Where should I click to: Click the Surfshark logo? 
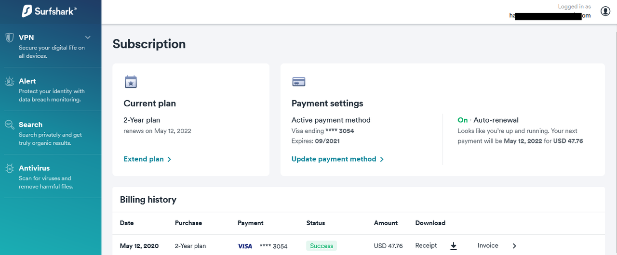tap(49, 11)
